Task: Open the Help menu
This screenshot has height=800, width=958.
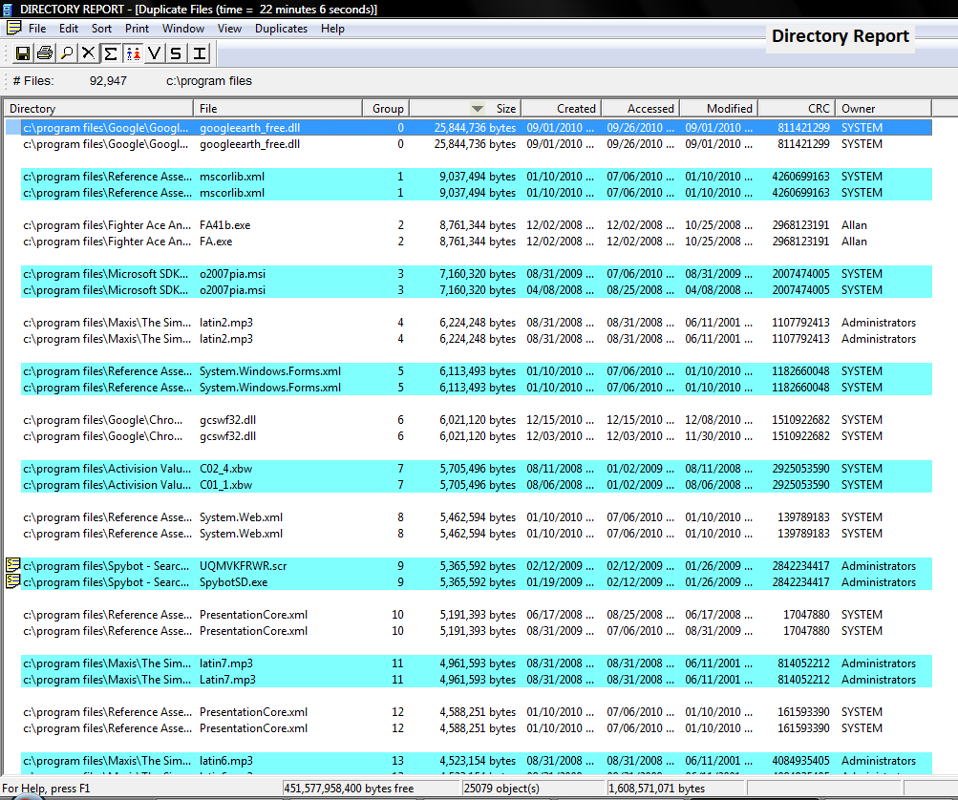Action: click(x=332, y=29)
